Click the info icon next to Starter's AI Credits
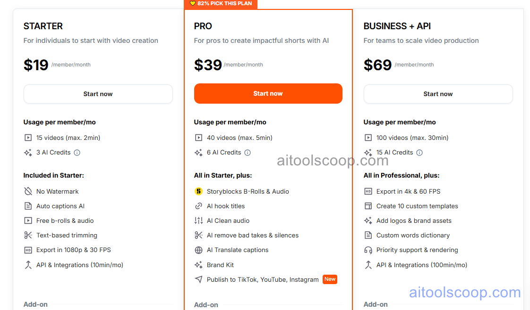Image resolution: width=530 pixels, height=310 pixels. (77, 152)
